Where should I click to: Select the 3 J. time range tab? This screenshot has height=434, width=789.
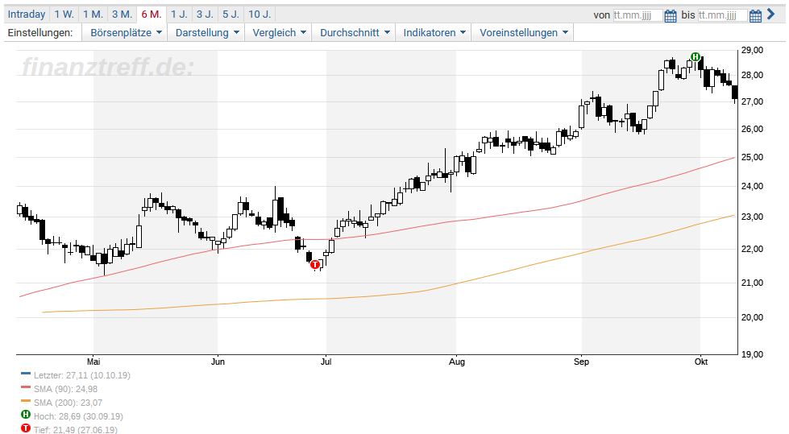coord(206,14)
